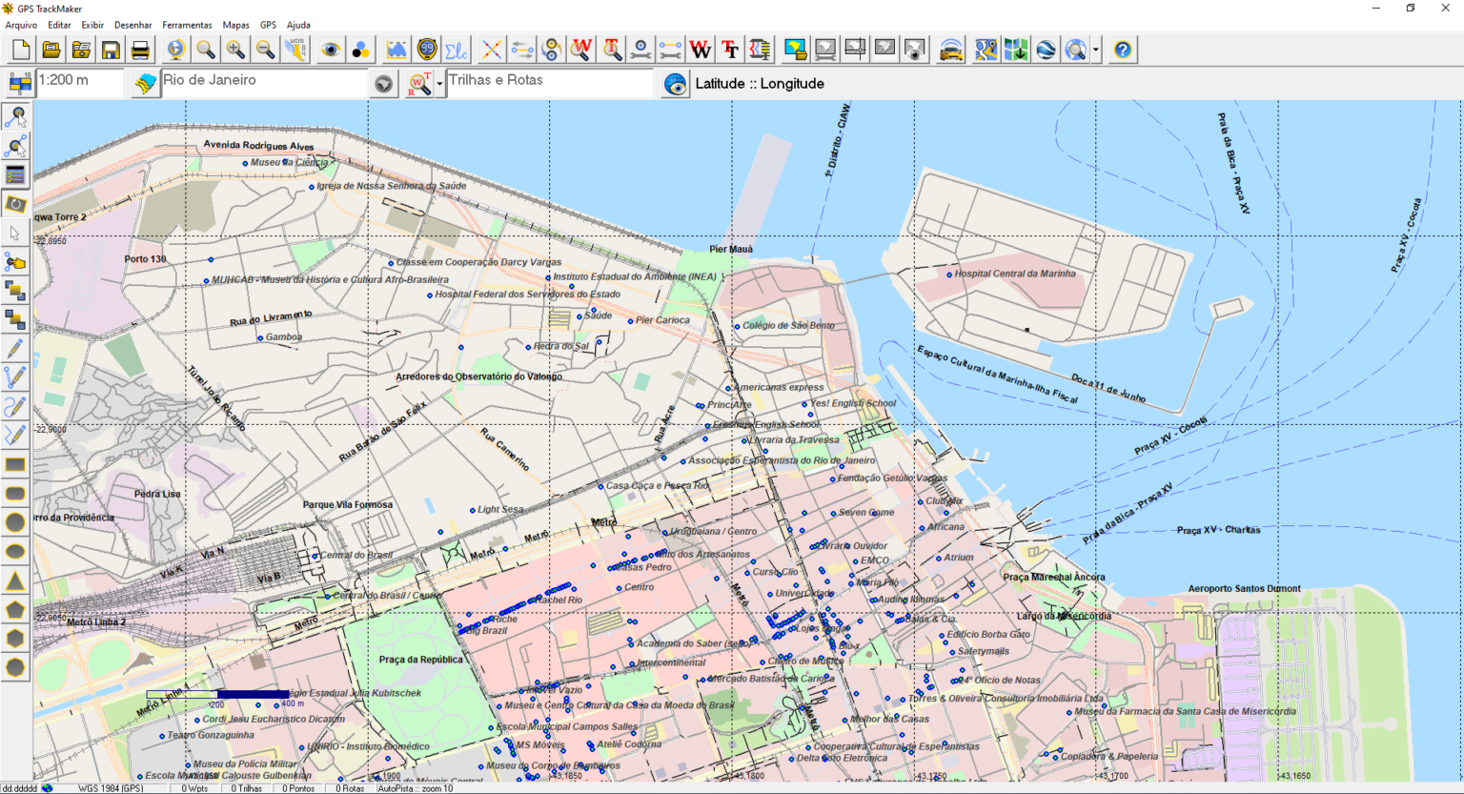
Task: Create a new file with the blank page icon
Action: pyautogui.click(x=21, y=50)
